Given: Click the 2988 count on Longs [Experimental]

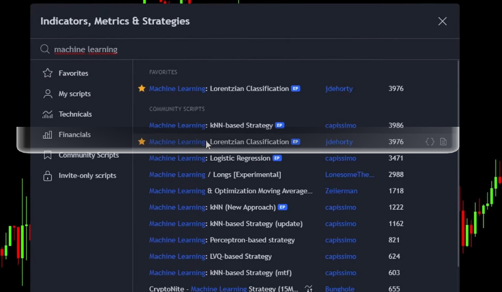Looking at the screenshot, I should (x=396, y=175).
